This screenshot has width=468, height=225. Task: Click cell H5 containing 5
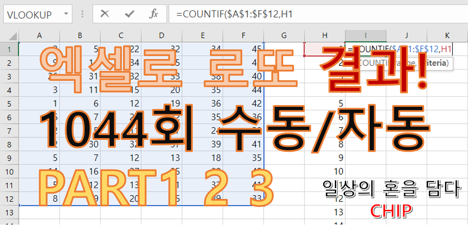(325, 104)
